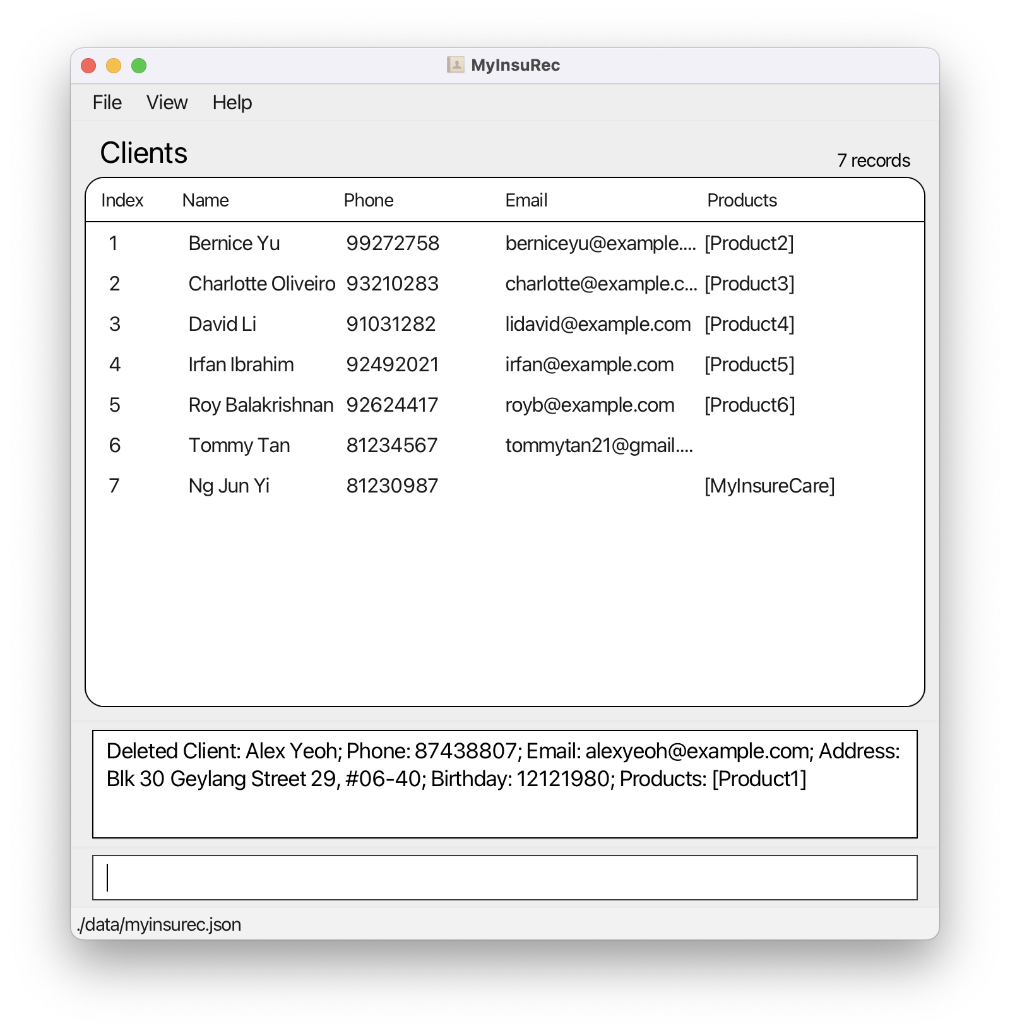The image size is (1010, 1033).
Task: Click index 2 in Charlotte Oliveiro row
Action: pos(114,284)
